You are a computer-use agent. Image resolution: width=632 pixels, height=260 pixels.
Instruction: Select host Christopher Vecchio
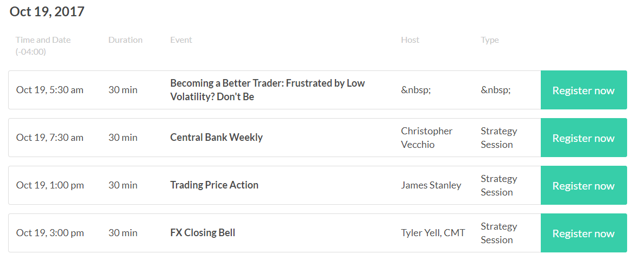tap(427, 138)
